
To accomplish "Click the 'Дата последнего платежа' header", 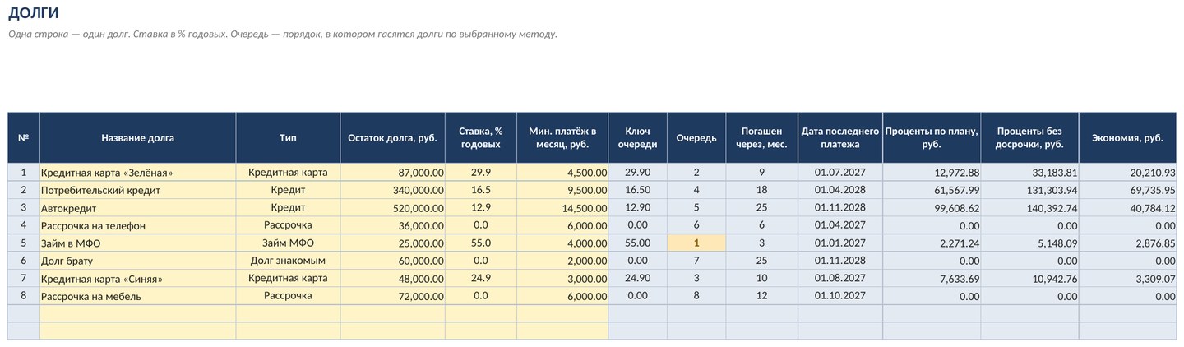I will click(840, 138).
